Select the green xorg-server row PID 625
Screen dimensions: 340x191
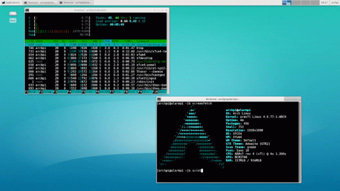(x=96, y=61)
